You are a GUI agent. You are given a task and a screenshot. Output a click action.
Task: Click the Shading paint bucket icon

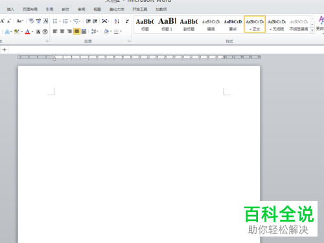106,32
